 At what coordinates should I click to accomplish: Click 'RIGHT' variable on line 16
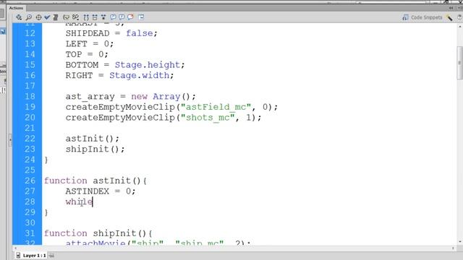pyautogui.click(x=79, y=75)
